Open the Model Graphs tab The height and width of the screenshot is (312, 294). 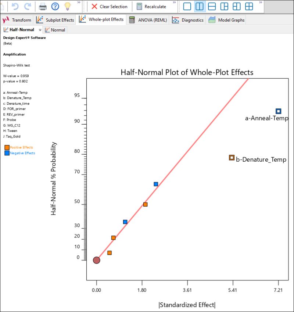[x=228, y=20]
